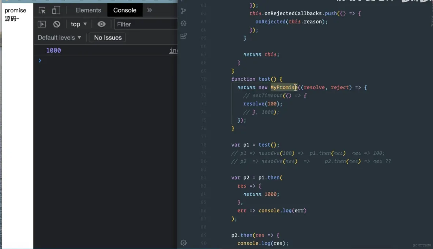Switch to the Console tab
The height and width of the screenshot is (249, 433).
(x=125, y=10)
